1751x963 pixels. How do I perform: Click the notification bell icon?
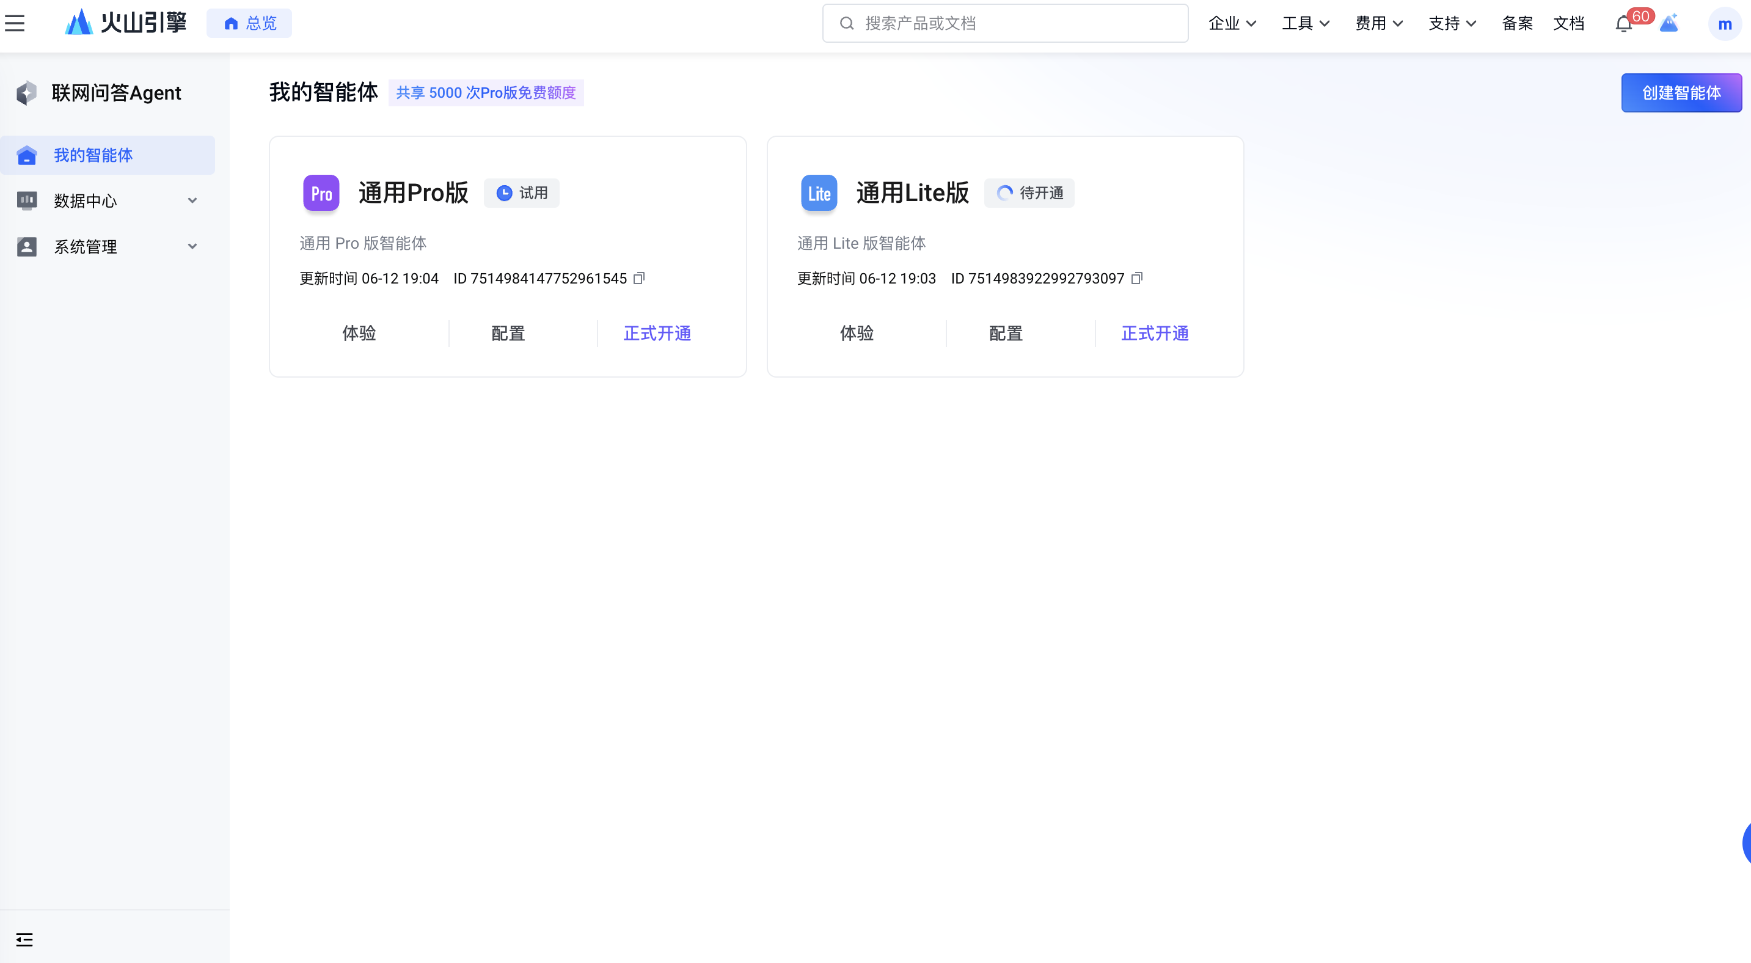(x=1623, y=24)
